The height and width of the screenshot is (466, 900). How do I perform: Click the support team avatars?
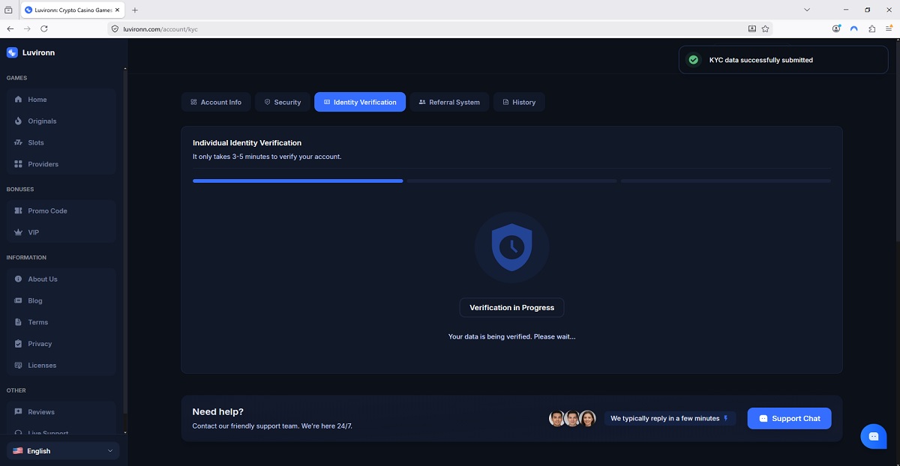572,418
